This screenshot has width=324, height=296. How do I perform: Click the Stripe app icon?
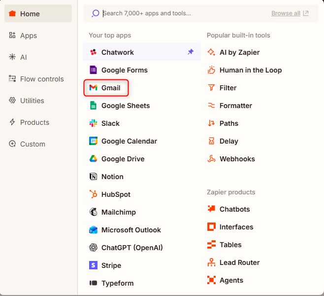point(93,265)
